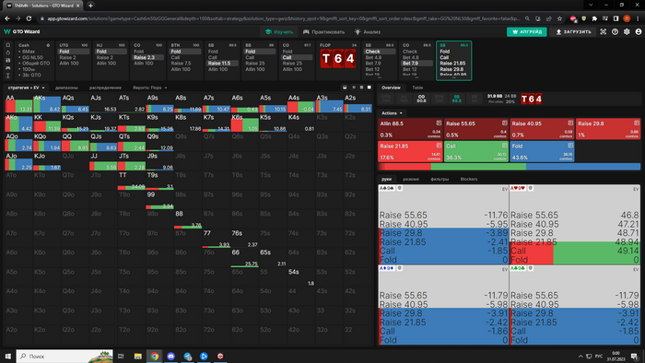Open fullscreen focus icon in top bar

[x=603, y=31]
